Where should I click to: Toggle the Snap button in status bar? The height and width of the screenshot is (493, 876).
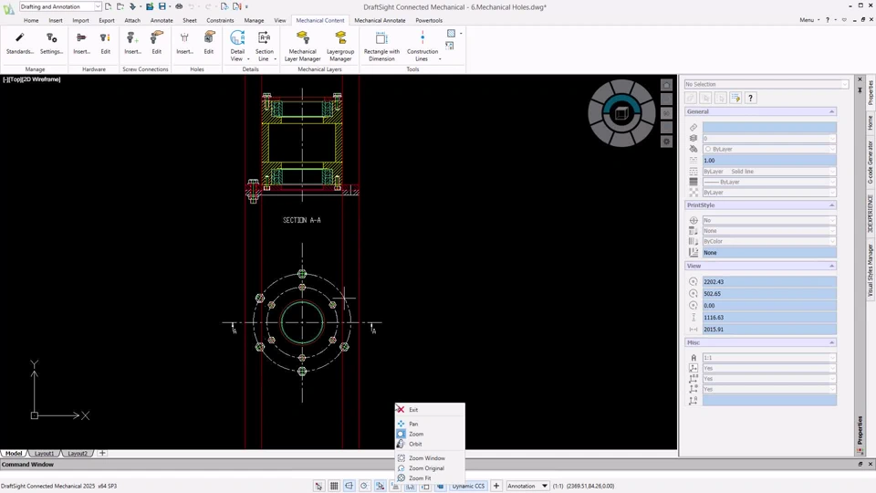coord(318,486)
